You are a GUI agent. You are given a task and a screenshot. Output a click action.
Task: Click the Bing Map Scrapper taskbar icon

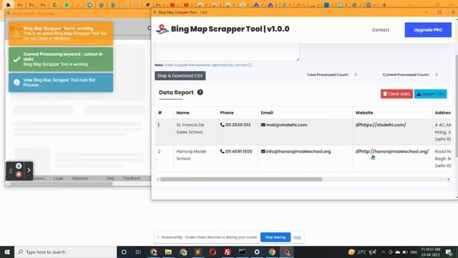click(286, 252)
